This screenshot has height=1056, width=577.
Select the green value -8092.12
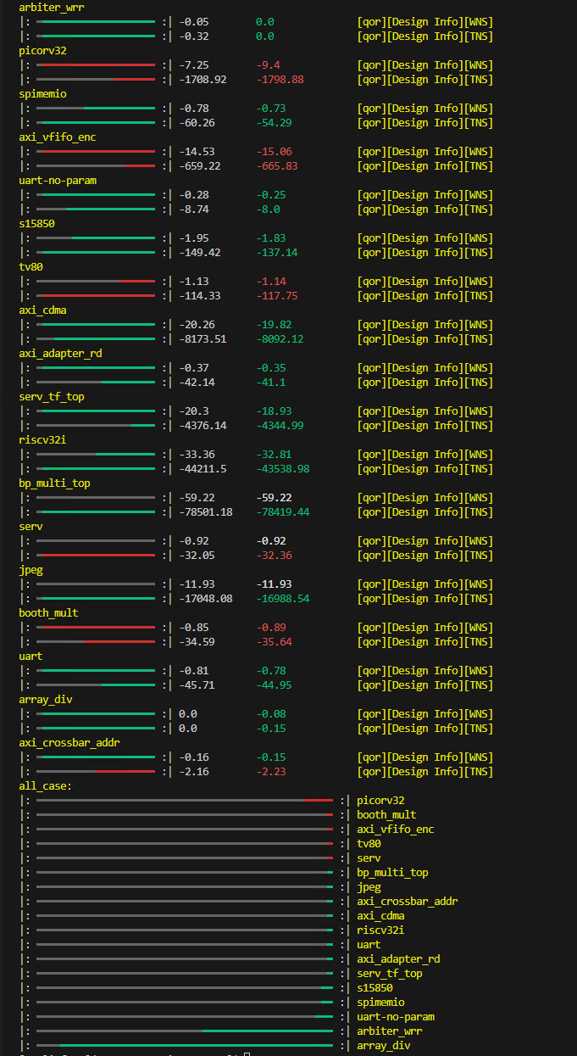(280, 339)
